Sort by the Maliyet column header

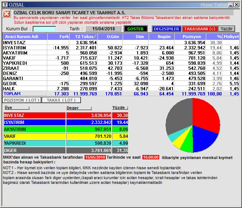point(231,37)
